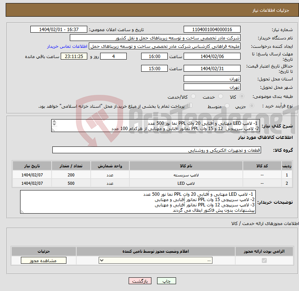Click the buyer organization name field
299x291 pixels.
point(155,38)
